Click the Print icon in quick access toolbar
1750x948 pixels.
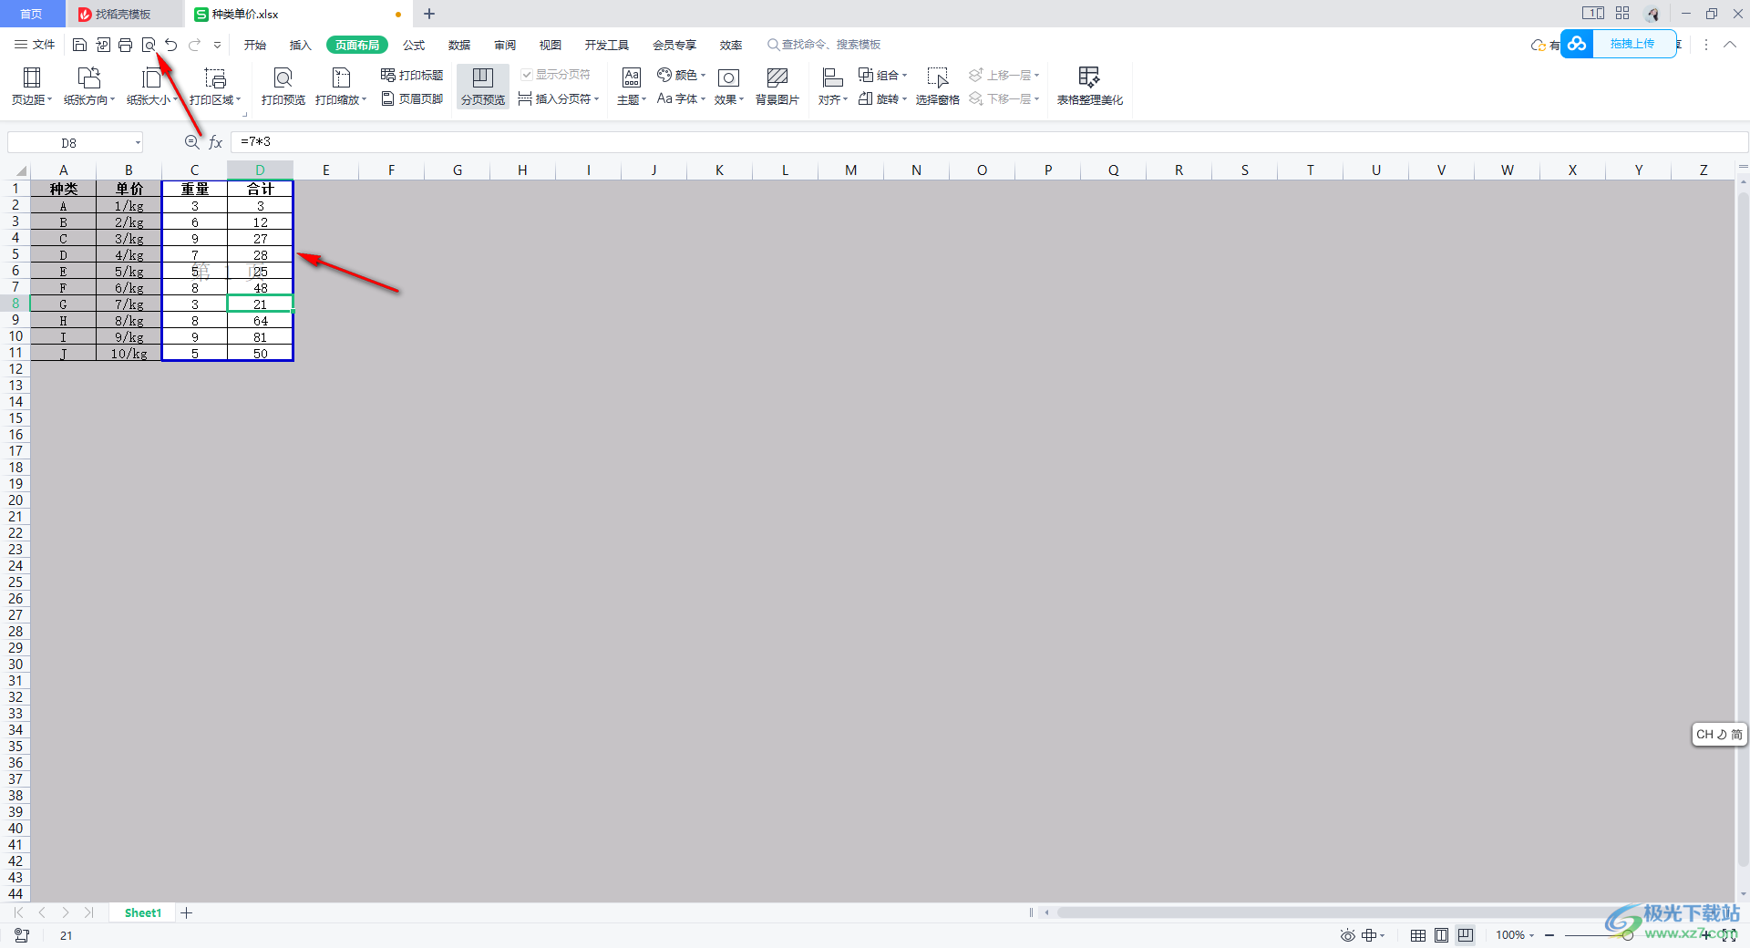coord(126,45)
